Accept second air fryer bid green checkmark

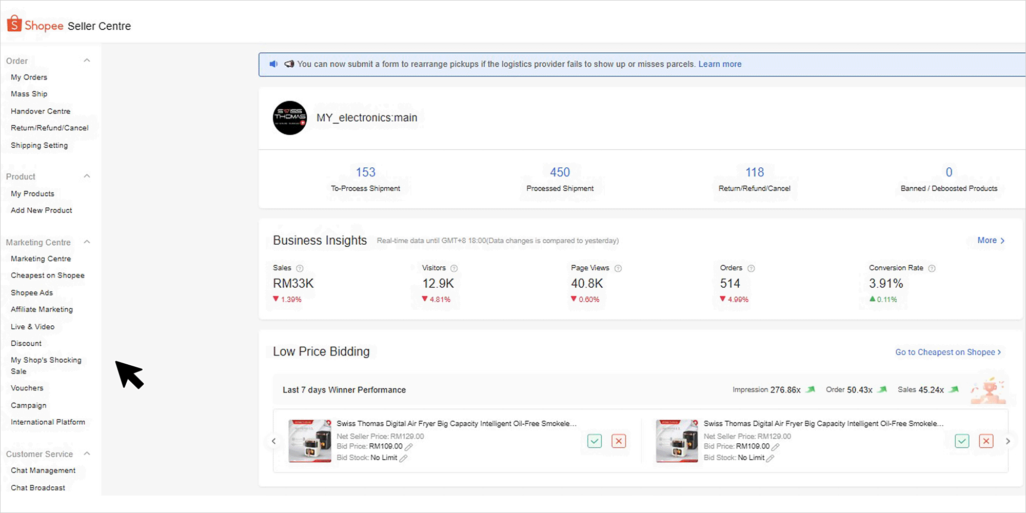(962, 441)
